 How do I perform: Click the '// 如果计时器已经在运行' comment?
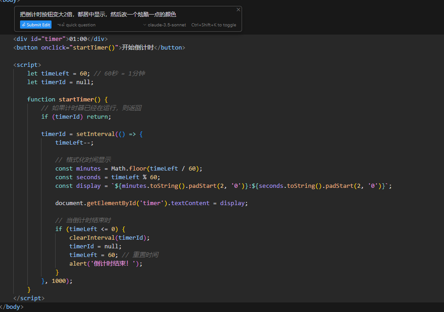tap(91, 108)
